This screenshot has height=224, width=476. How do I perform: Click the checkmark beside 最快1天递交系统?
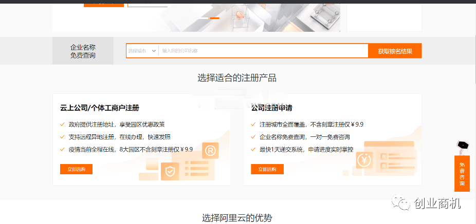[253, 149]
